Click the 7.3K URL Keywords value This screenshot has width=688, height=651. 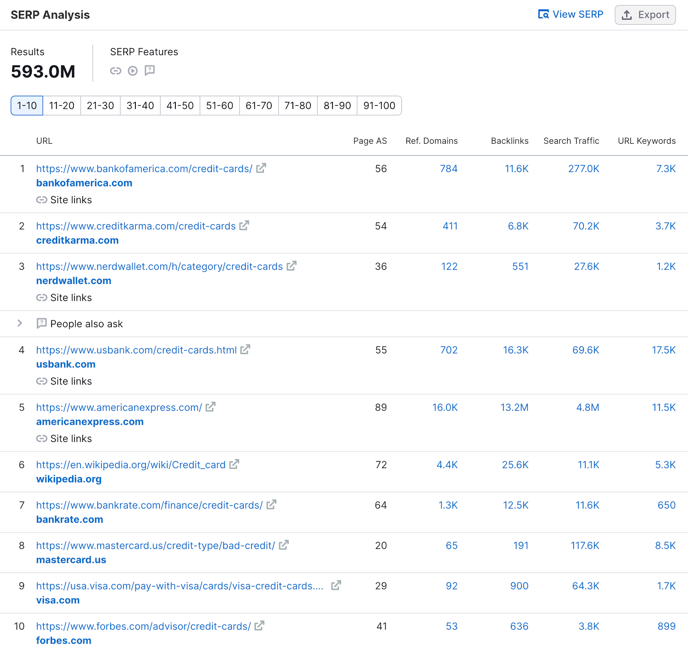click(666, 169)
